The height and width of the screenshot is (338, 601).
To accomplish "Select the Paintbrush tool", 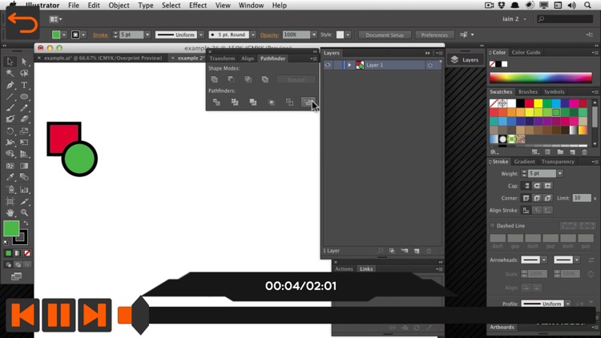I will pos(10,108).
